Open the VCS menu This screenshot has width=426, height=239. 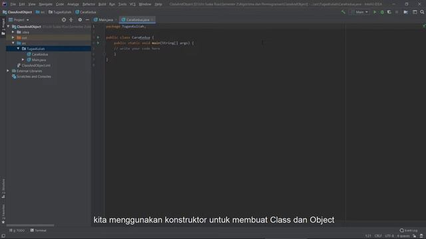(132, 4)
